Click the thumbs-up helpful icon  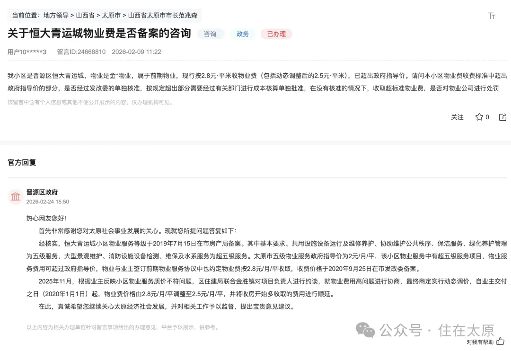click(x=500, y=342)
